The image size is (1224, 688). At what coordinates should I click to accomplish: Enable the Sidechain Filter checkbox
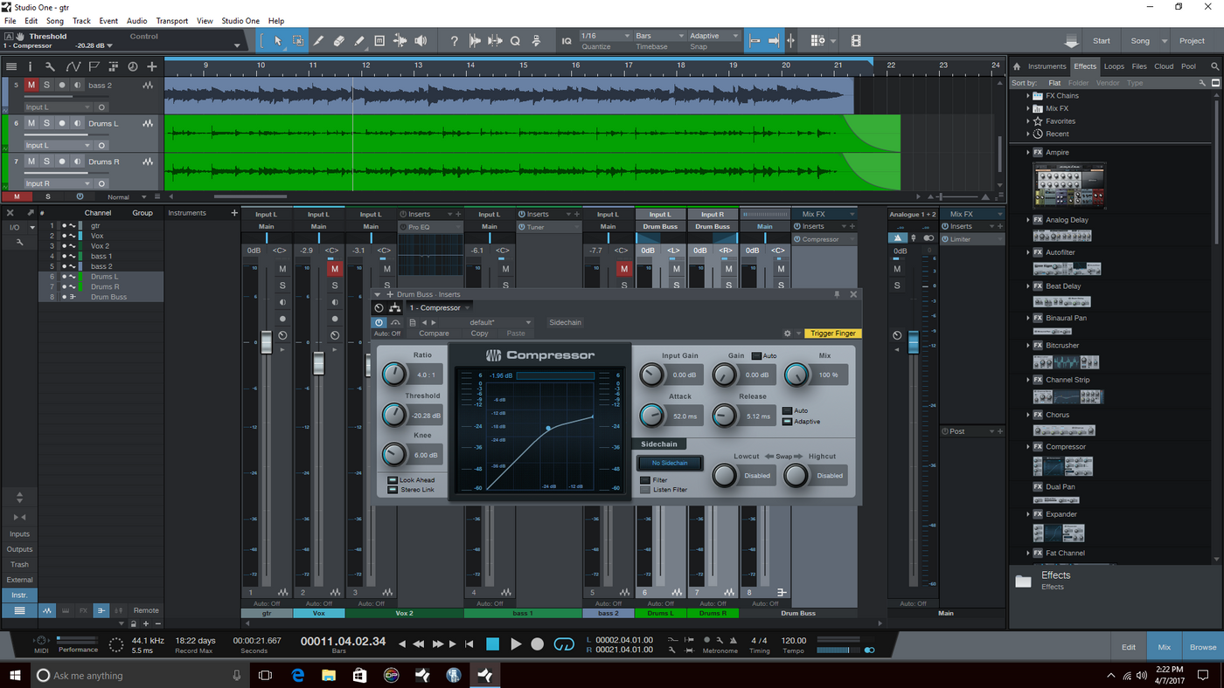tap(645, 480)
